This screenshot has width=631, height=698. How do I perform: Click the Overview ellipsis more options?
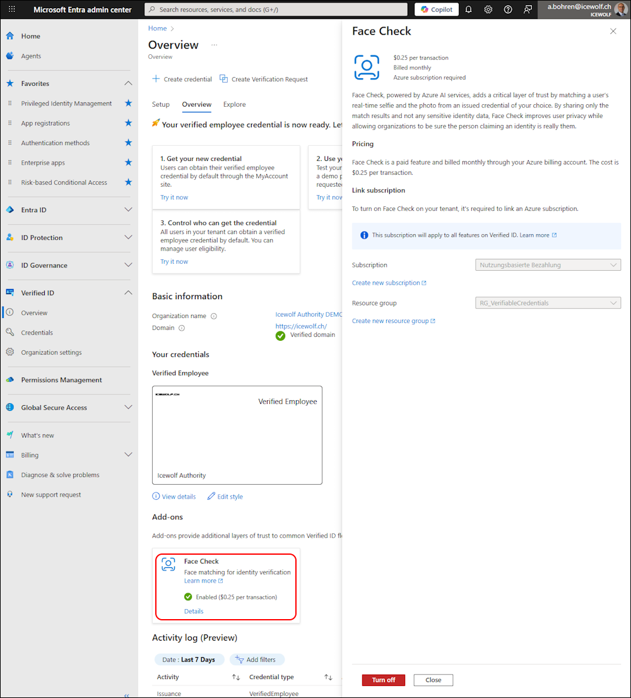pos(214,45)
